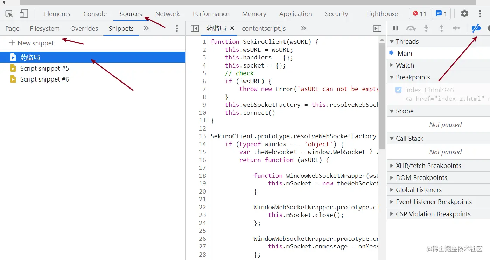Open DevTools settings gear
The width and height of the screenshot is (490, 260).
pos(464,14)
